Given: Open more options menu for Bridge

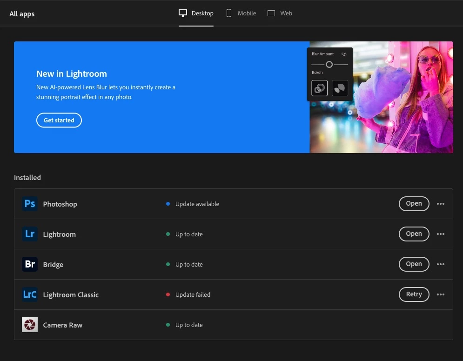Looking at the screenshot, I should click(441, 264).
